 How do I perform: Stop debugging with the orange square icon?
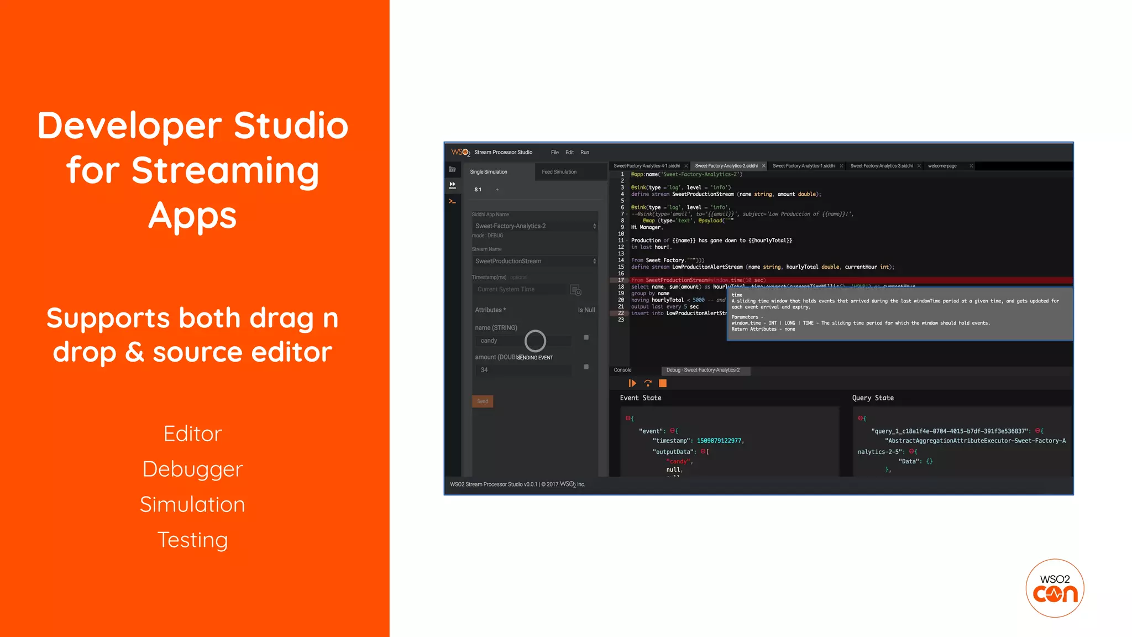(663, 383)
